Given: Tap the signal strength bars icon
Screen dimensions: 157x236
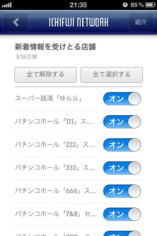Looking at the screenshot, I should click(x=7, y=5).
